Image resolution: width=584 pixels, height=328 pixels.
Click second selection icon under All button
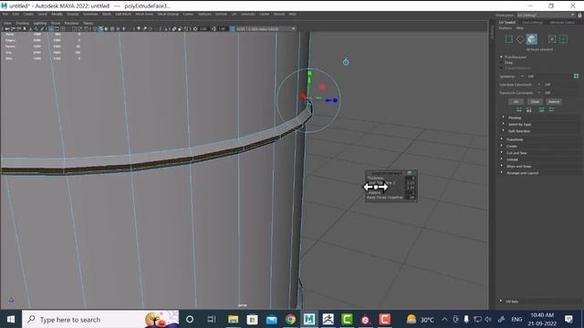click(x=529, y=109)
